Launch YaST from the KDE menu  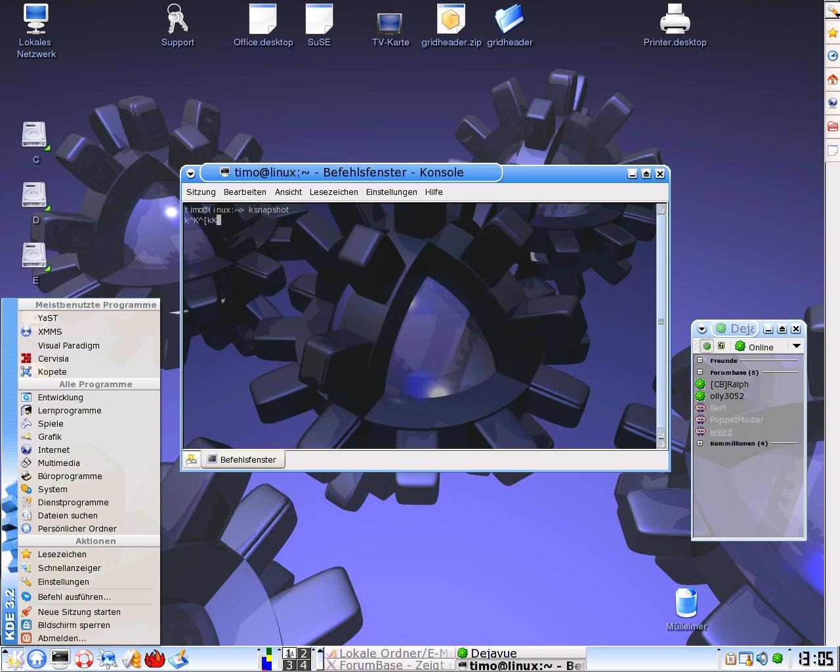89,318
